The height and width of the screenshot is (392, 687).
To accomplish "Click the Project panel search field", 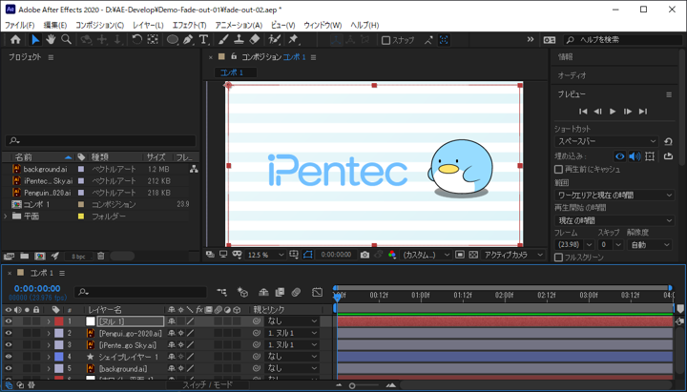I will click(100, 140).
